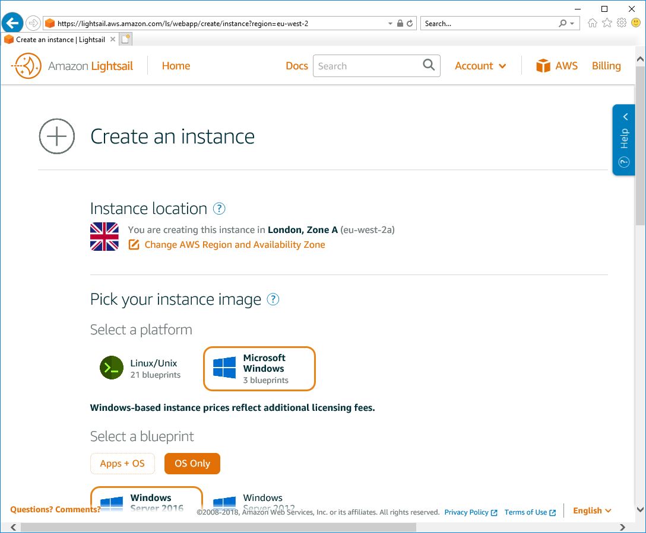The image size is (646, 533).
Task: Close the 'Create an instance | Lightsail' tab
Action: (x=112, y=40)
